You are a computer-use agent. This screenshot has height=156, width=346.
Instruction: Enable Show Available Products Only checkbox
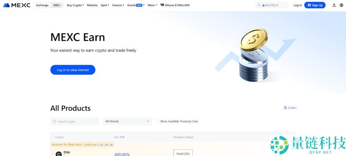[157, 121]
